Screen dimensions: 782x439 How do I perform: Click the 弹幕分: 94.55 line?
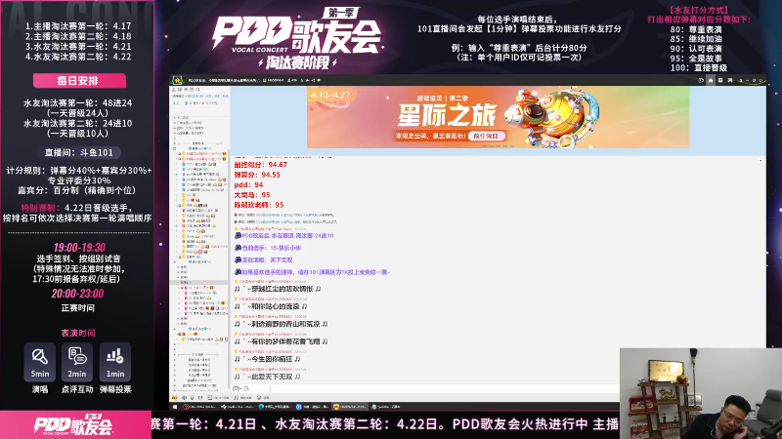click(257, 175)
